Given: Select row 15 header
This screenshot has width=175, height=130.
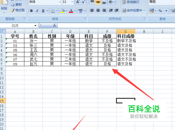Looking at the screenshot, I should (x=3, y=101).
